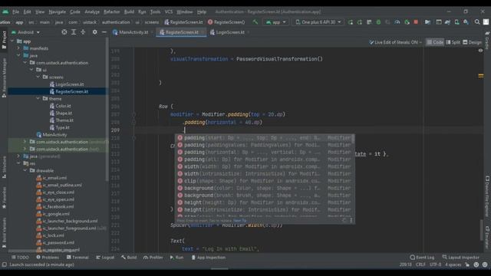The width and height of the screenshot is (491, 276).
Task: Open the Profiler tool window
Action: [x=153, y=258]
